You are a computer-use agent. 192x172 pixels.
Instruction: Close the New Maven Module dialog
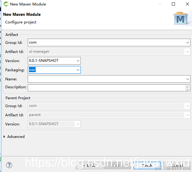[187, 4]
